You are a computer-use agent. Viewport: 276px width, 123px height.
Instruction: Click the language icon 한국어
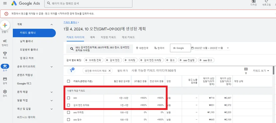pyautogui.click(x=159, y=48)
